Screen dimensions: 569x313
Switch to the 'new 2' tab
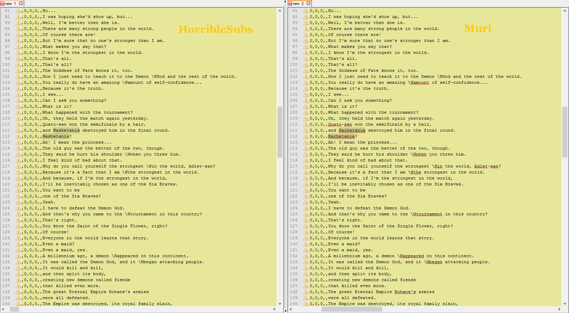coord(299,3)
